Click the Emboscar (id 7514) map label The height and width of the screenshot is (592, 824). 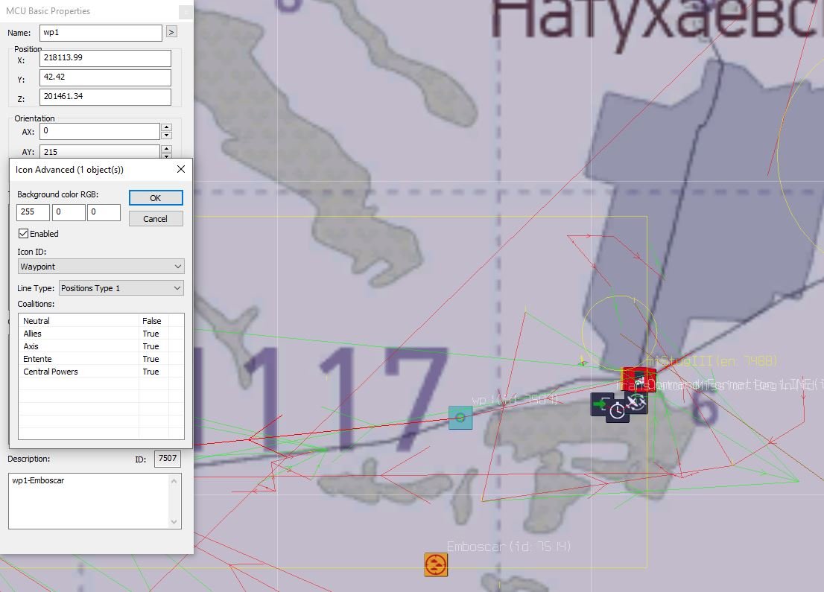point(509,547)
